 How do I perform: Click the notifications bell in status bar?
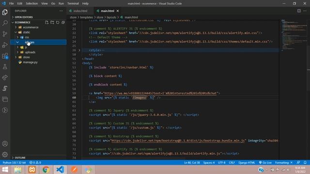click(305, 162)
